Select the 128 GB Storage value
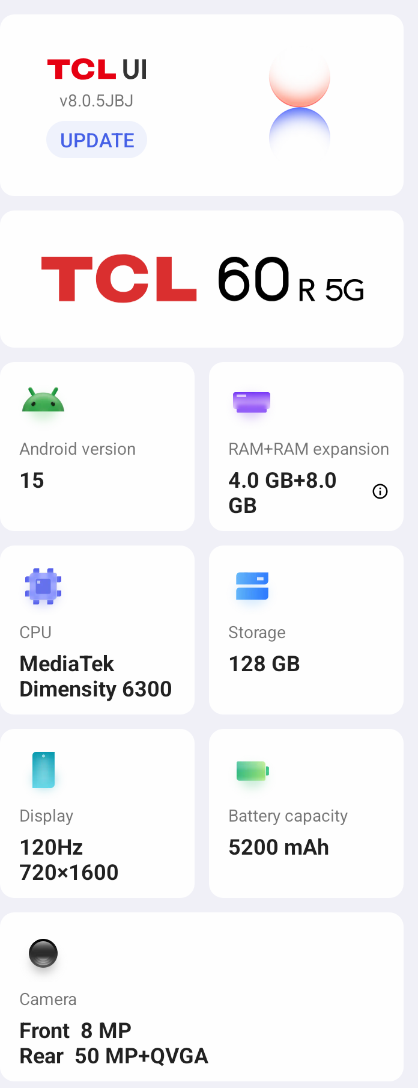The height and width of the screenshot is (1088, 418). pyautogui.click(x=264, y=664)
